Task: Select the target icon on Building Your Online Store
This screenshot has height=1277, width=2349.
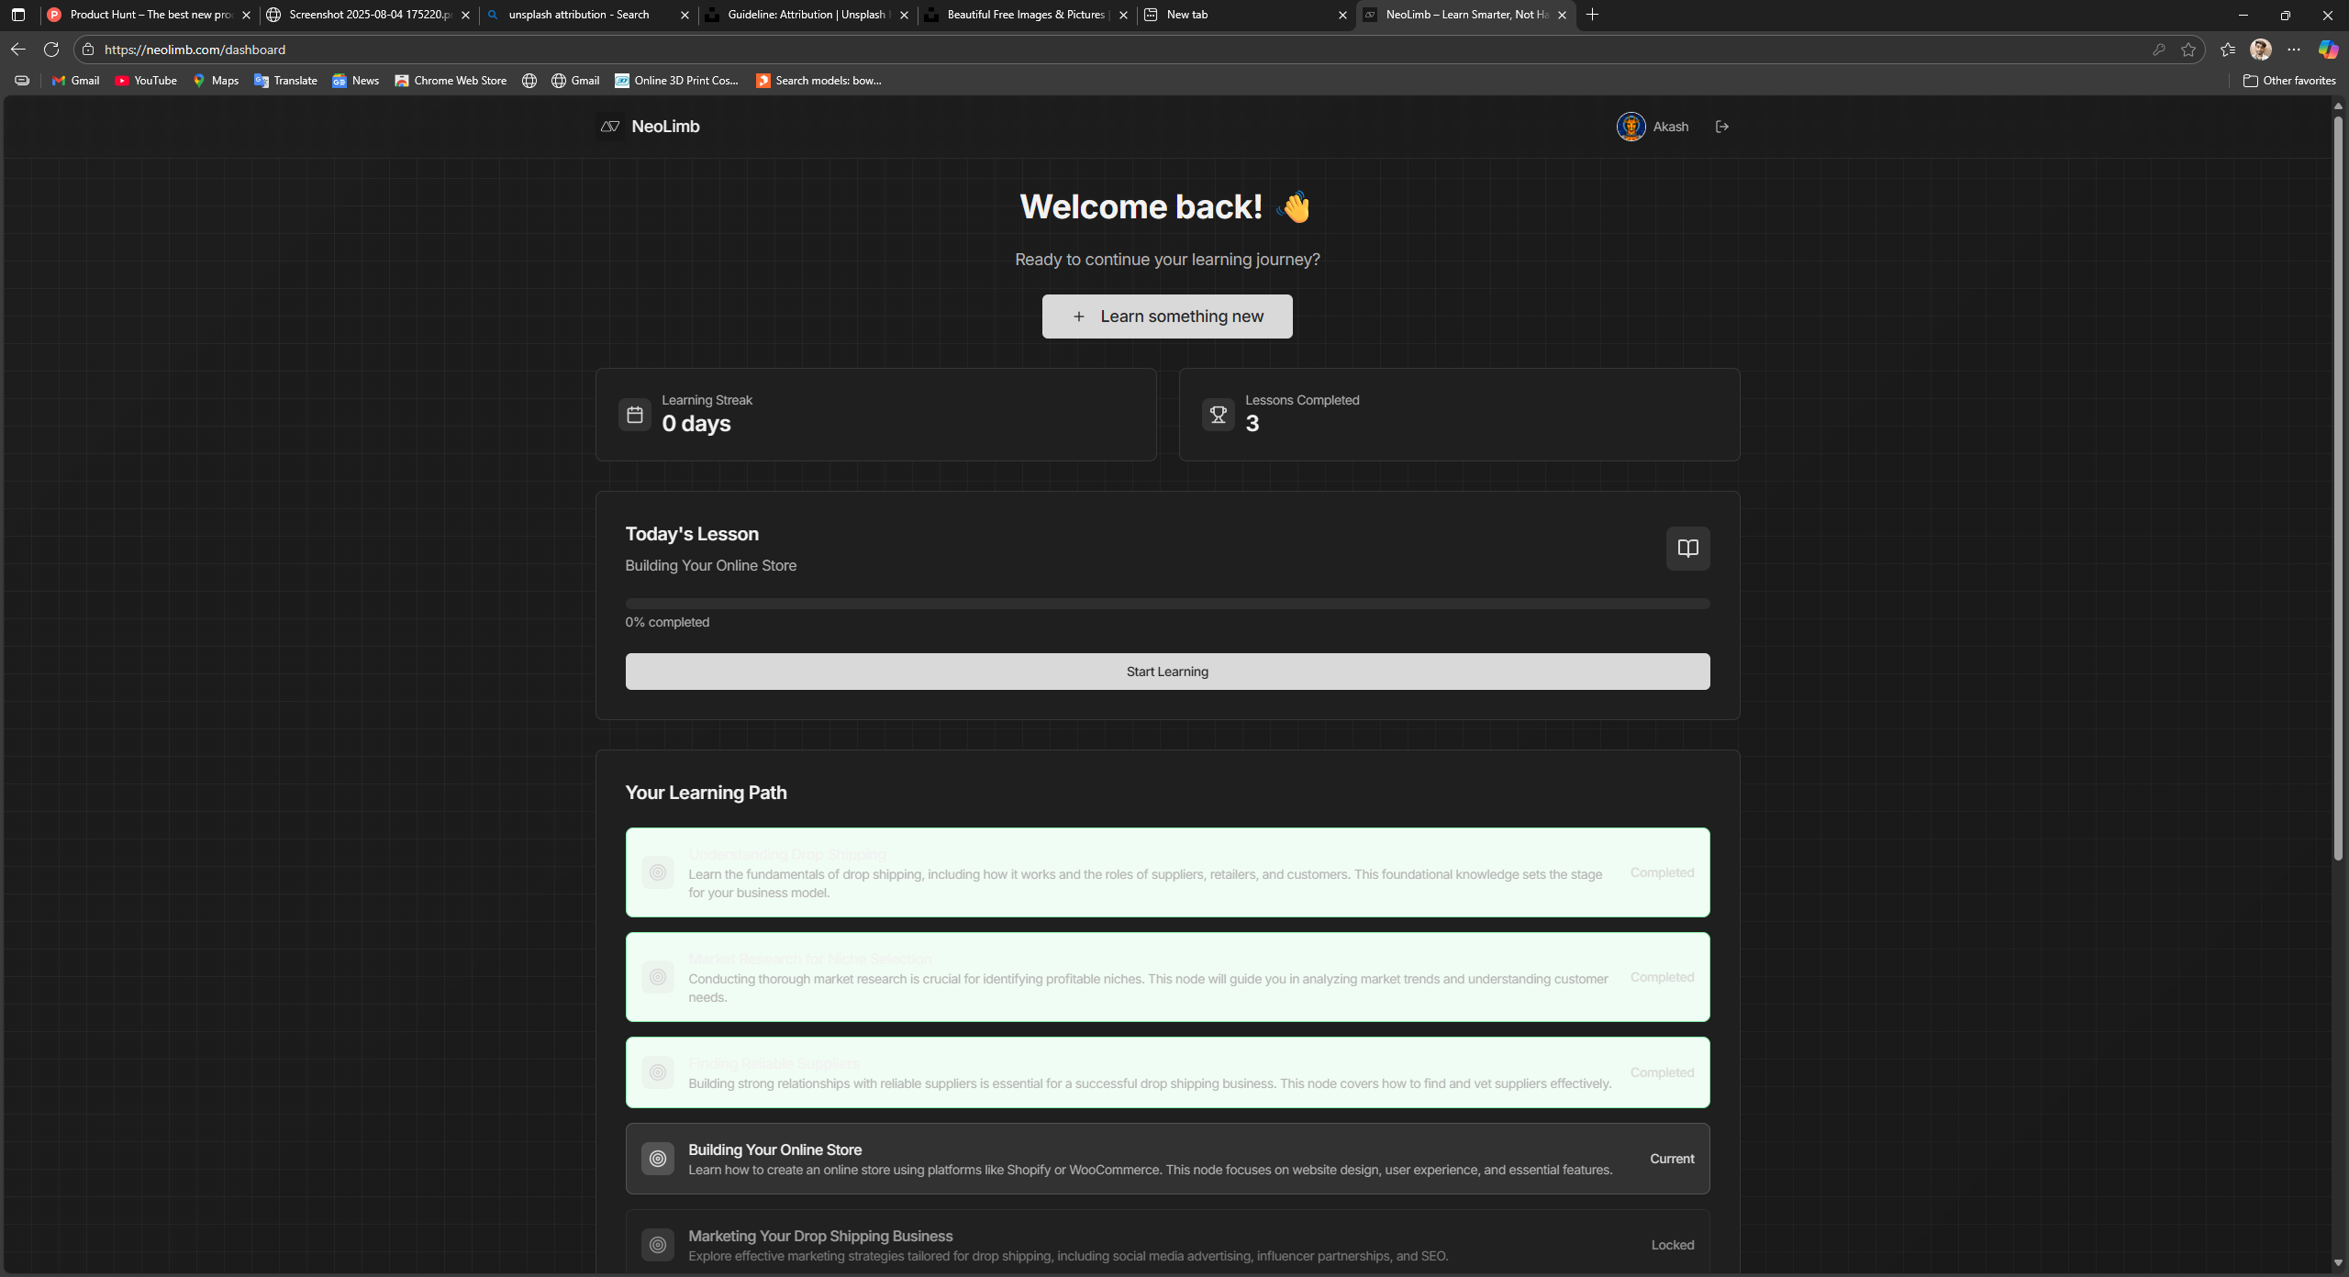Action: coord(657,1159)
